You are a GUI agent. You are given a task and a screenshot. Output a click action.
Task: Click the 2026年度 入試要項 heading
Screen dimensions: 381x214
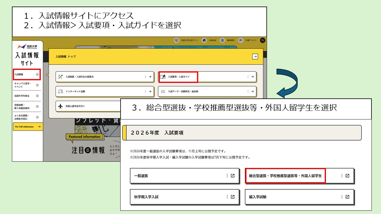coord(157,133)
